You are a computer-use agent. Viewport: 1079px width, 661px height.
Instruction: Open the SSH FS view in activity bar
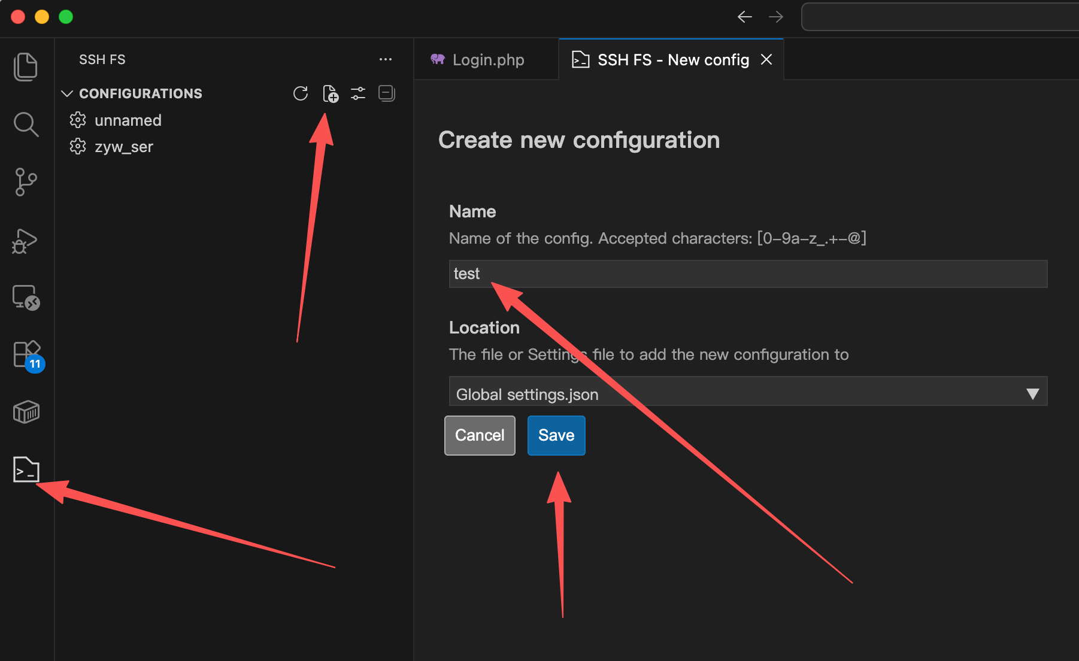[x=26, y=469]
